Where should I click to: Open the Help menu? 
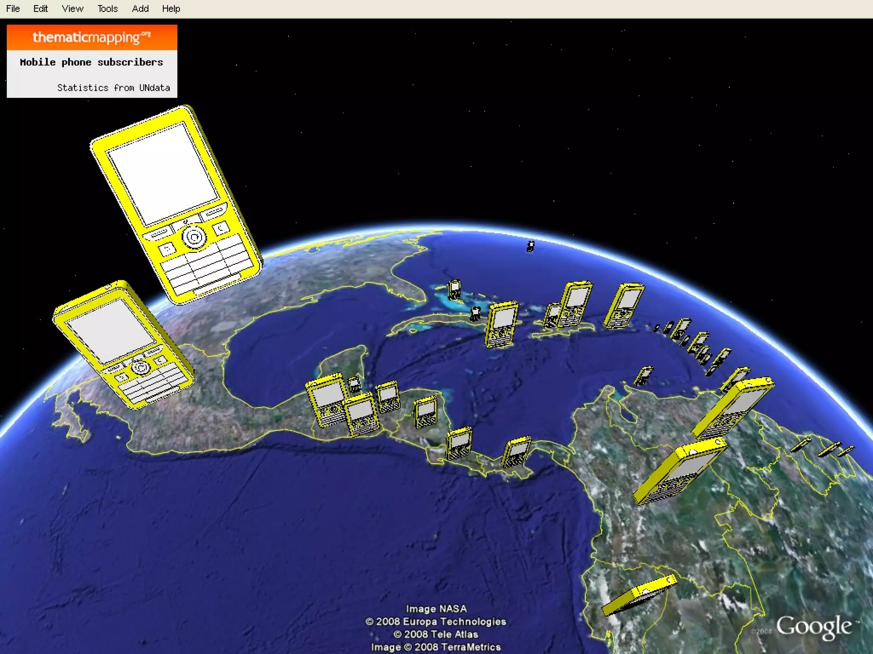[x=171, y=9]
